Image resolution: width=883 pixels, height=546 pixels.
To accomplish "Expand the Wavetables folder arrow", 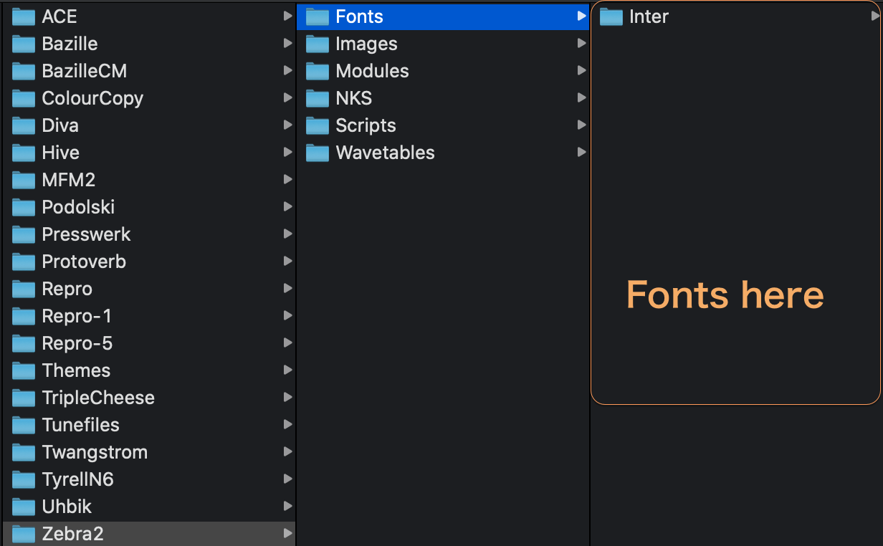I will coord(581,152).
